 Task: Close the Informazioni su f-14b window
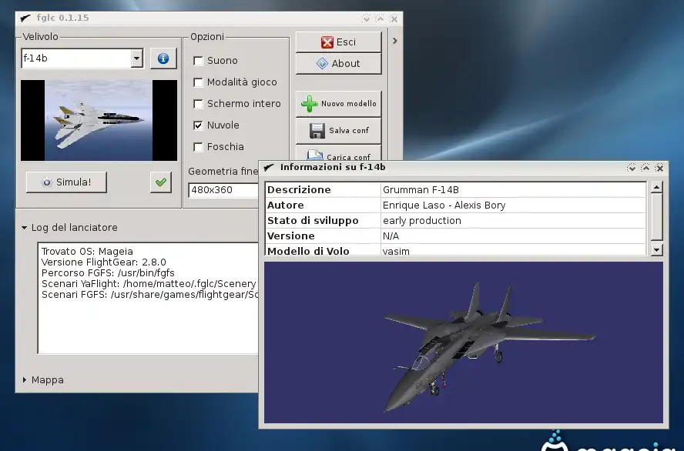(x=659, y=168)
